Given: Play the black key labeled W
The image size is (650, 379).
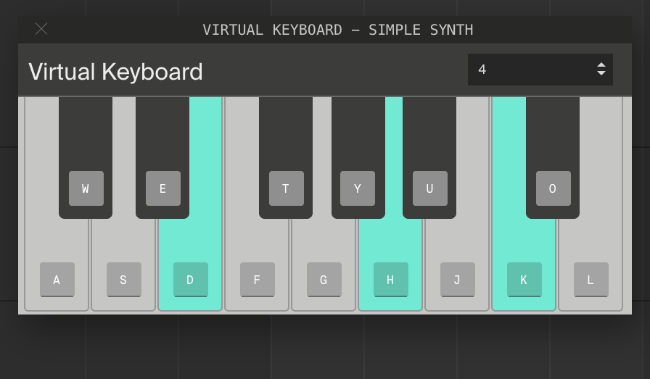Looking at the screenshot, I should 86,157.
